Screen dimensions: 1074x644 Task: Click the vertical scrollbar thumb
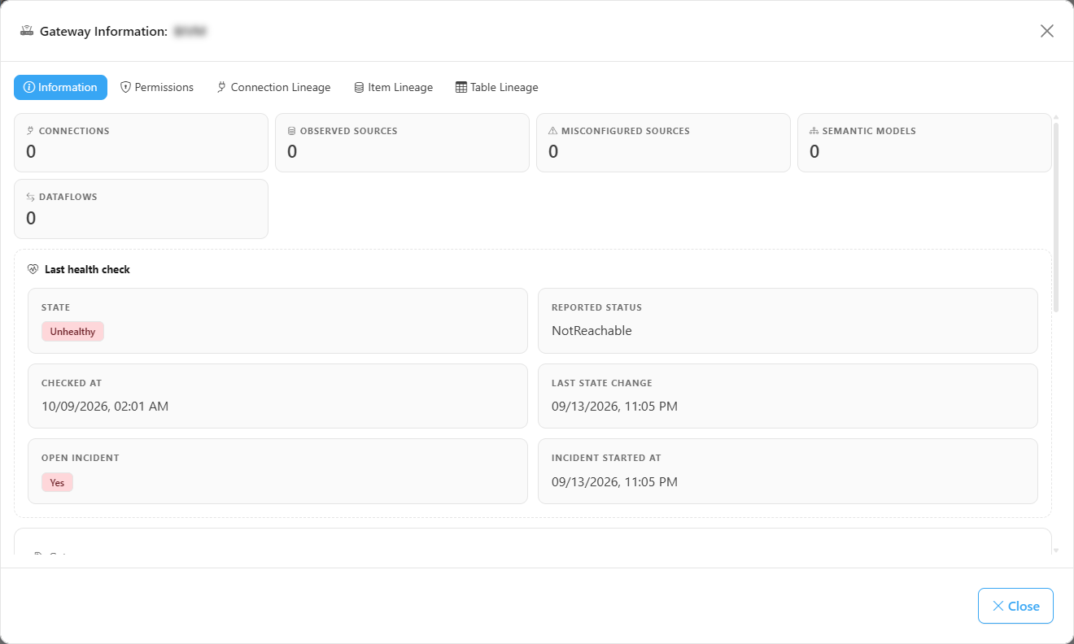pos(1056,216)
